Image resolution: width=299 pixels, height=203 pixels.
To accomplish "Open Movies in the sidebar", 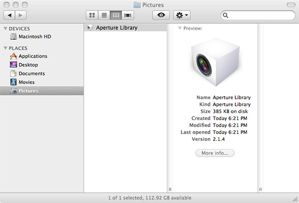I will click(42, 82).
